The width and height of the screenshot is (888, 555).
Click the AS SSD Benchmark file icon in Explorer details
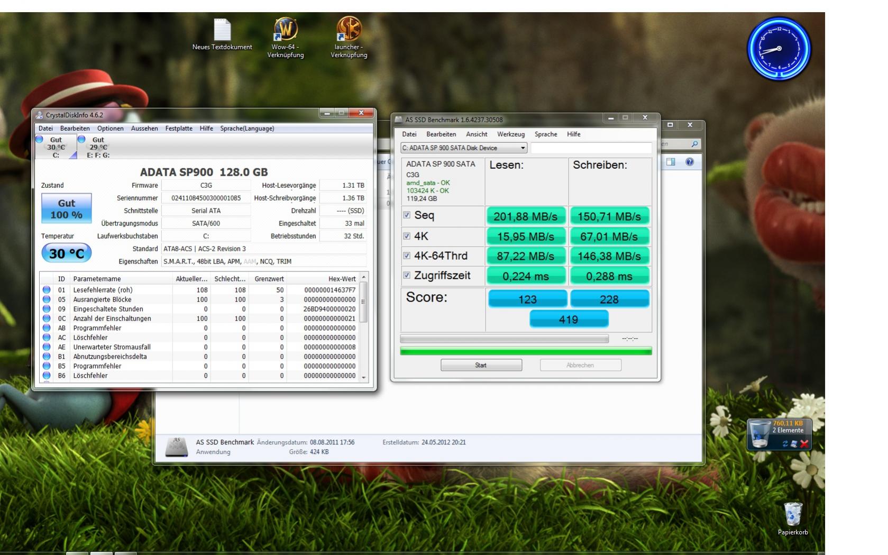[177, 447]
